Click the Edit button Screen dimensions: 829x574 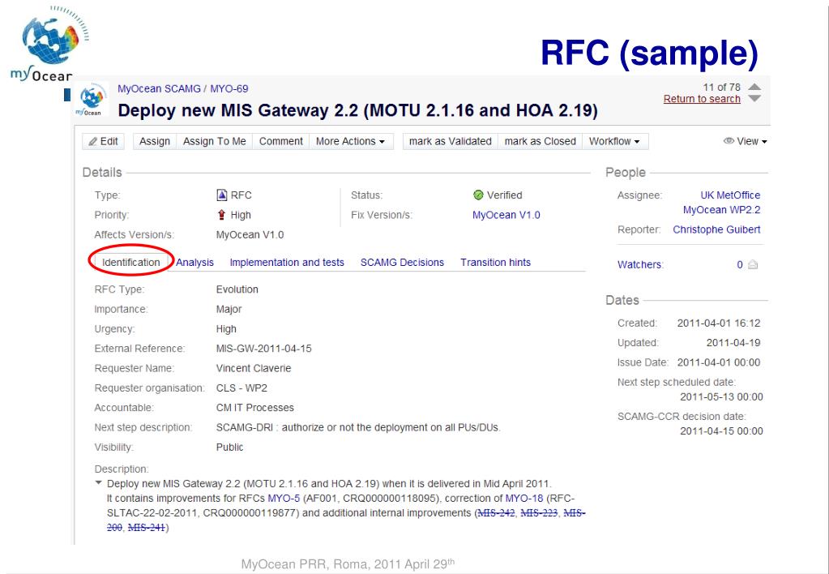(x=103, y=141)
